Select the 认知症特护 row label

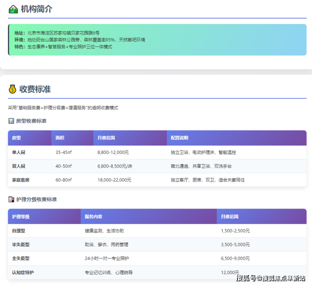23,272
